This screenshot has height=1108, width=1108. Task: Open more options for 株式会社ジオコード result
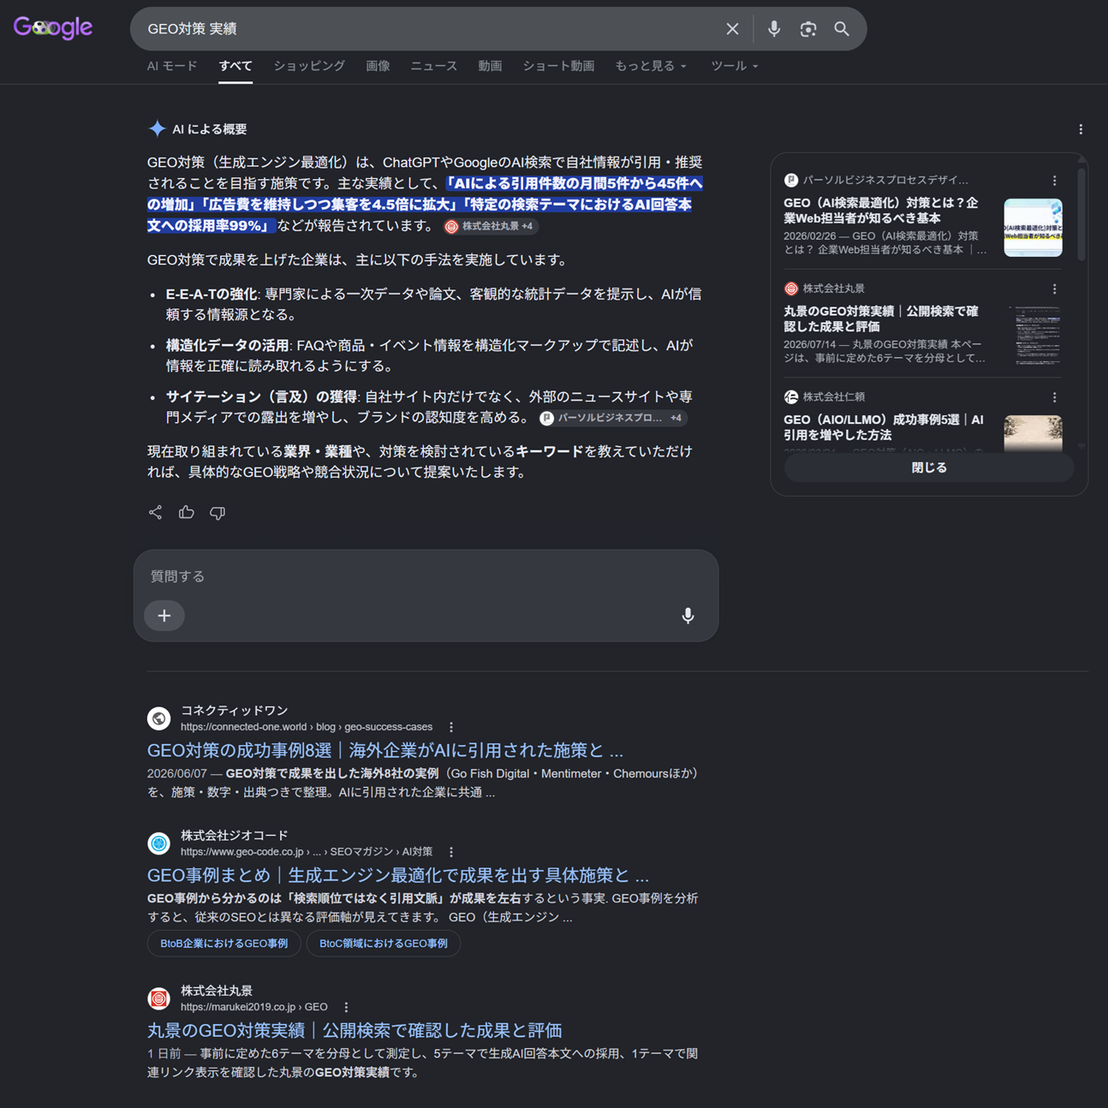[451, 852]
